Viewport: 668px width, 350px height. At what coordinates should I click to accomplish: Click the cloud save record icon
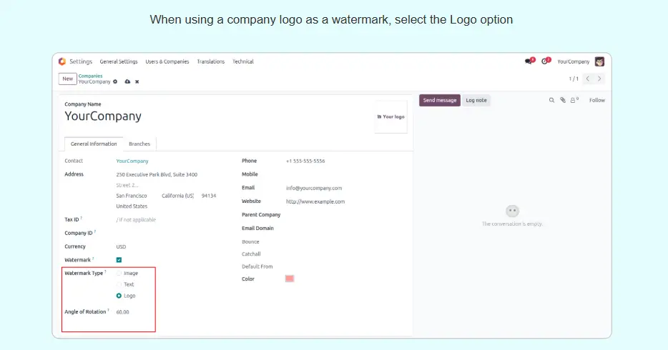click(x=127, y=81)
